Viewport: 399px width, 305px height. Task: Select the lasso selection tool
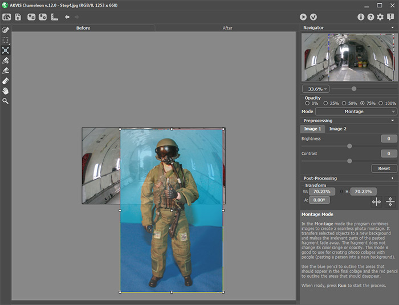click(5, 30)
